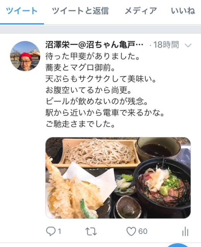Click the text line 蕎麦とマグロ御前
The image size is (201, 247).
[x=80, y=68]
